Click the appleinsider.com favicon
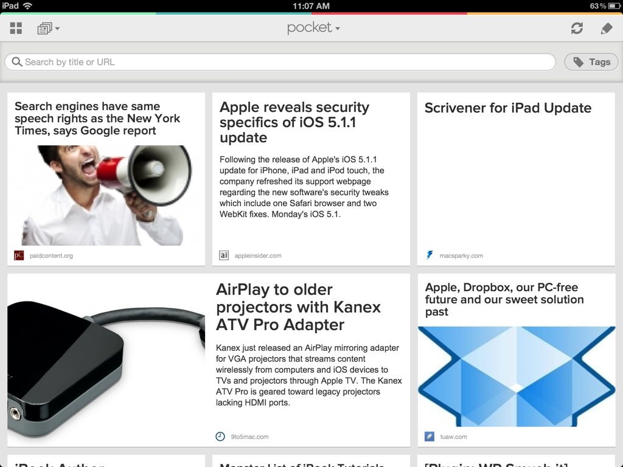This screenshot has height=467, width=623. coord(224,255)
